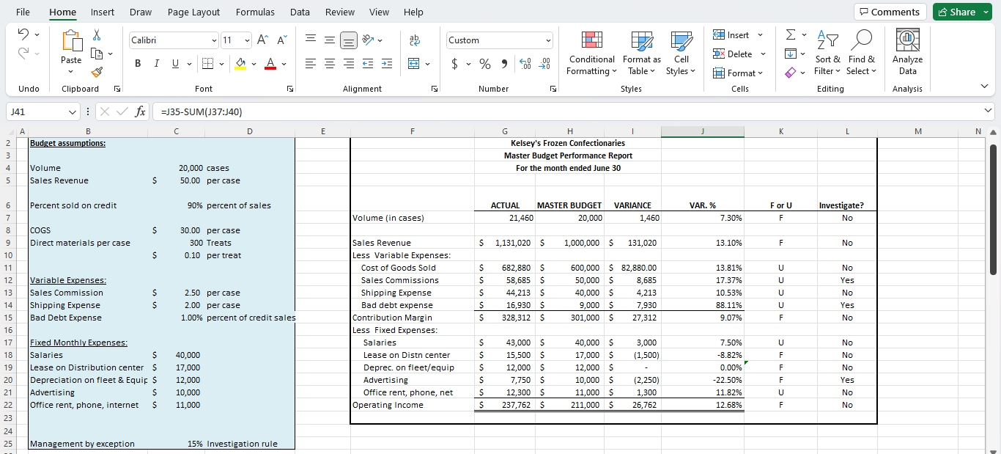Viewport: 1001px width, 454px height.
Task: Open Sort & Filter options
Action: 827,54
